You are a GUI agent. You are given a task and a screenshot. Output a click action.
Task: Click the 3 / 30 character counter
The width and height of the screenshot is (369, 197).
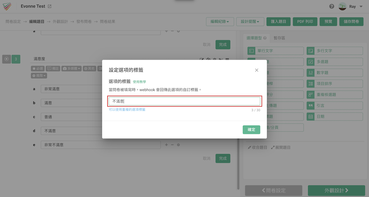(x=256, y=110)
